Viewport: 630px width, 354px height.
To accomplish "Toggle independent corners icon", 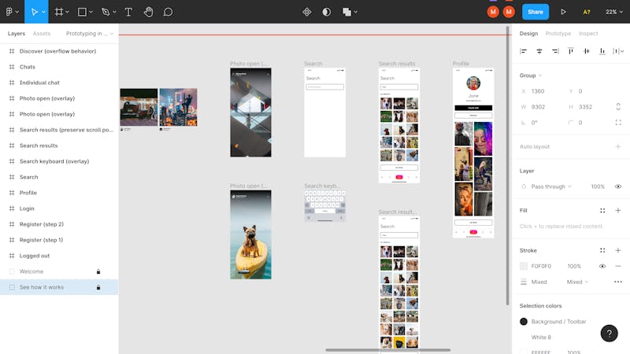I will (618, 123).
